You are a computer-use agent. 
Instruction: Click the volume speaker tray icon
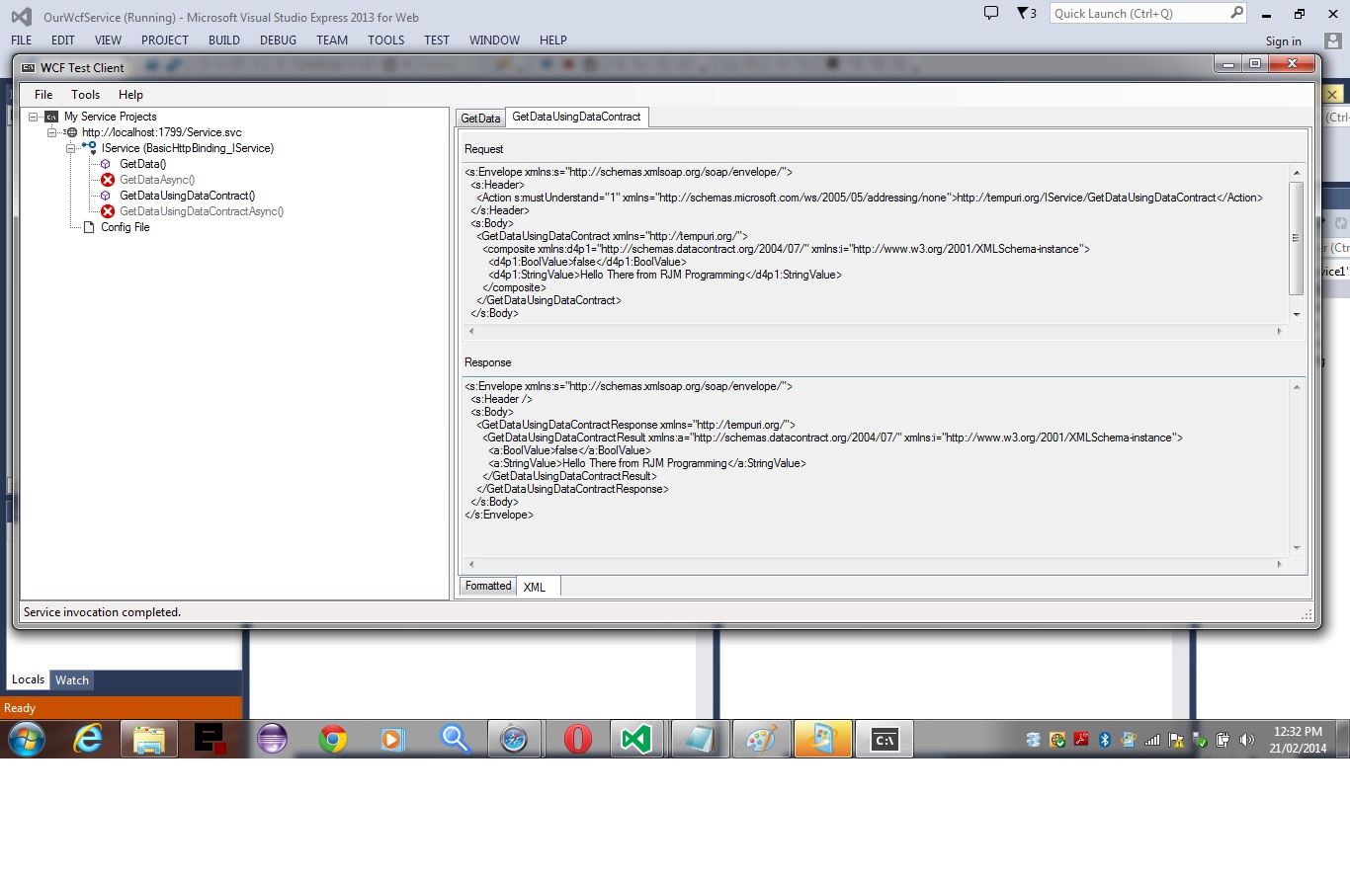point(1247,739)
